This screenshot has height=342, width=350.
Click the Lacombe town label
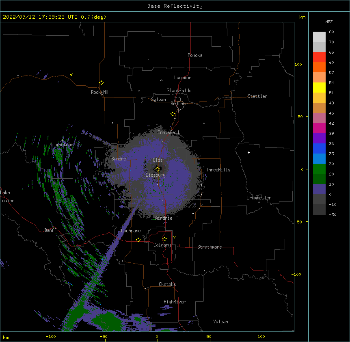183,78
